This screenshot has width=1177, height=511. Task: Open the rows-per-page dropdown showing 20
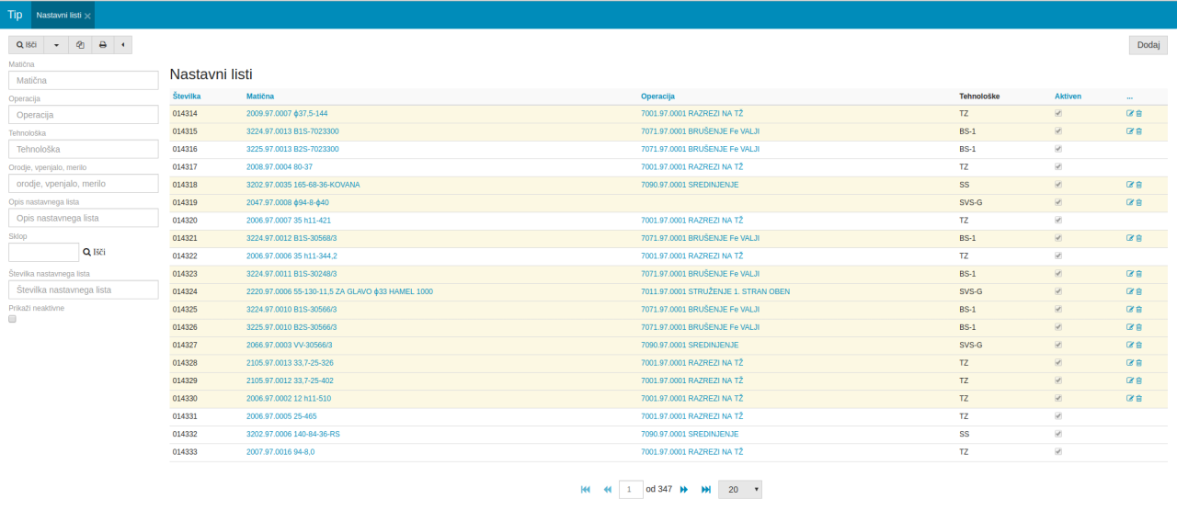739,490
